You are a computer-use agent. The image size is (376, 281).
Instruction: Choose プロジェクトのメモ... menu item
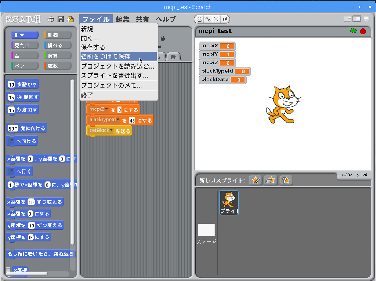point(119,85)
